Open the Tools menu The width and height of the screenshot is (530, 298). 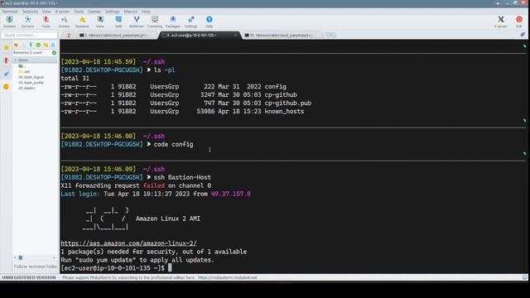click(x=79, y=12)
